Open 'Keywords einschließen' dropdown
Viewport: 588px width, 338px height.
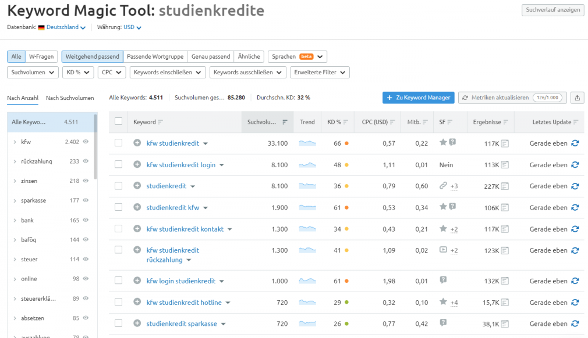click(168, 72)
